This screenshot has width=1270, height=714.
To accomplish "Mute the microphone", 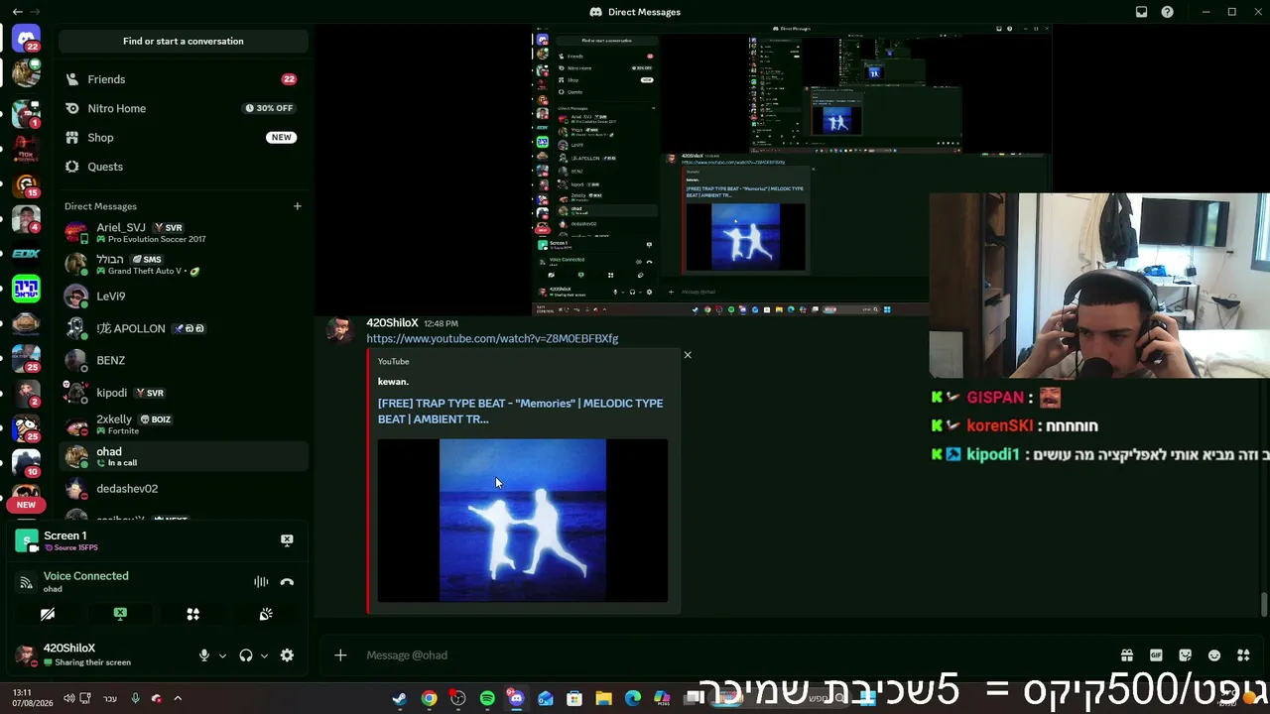I will tap(204, 655).
